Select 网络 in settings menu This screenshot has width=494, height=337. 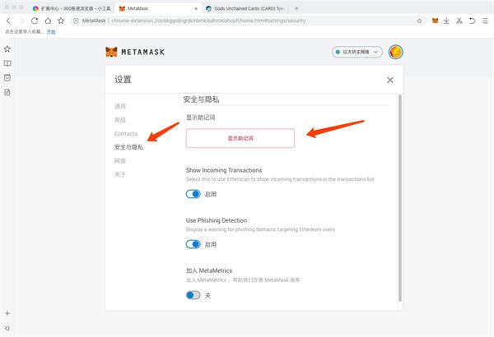point(120,161)
